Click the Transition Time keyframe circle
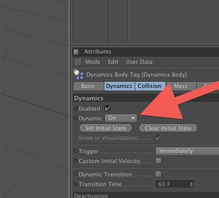This screenshot has height=198, width=219. click(x=76, y=184)
